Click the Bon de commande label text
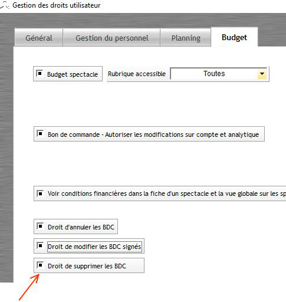This screenshot has width=286, height=302. click(153, 134)
